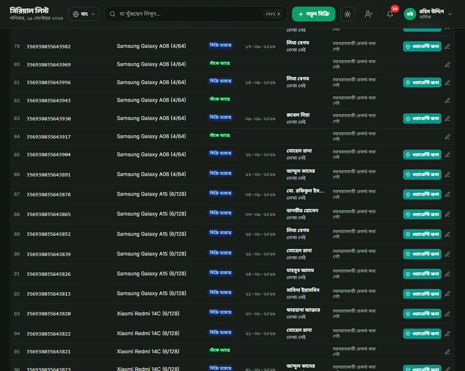Edit row 80 with the pencil icon

(x=447, y=65)
